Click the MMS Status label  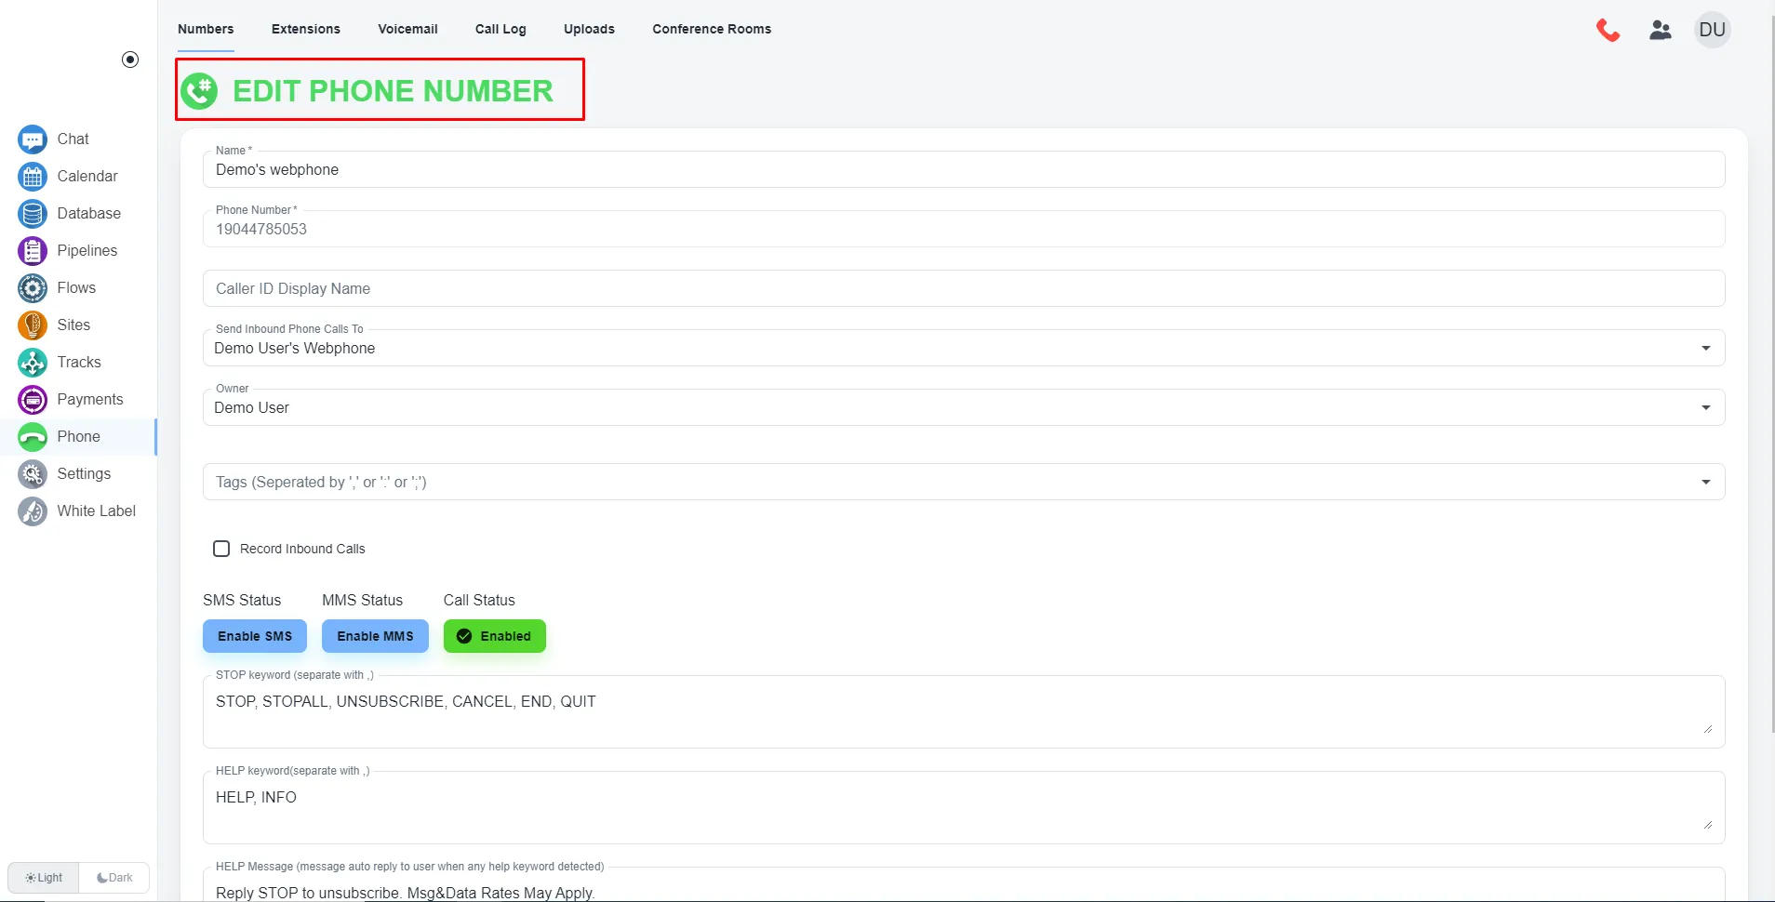coord(362,601)
